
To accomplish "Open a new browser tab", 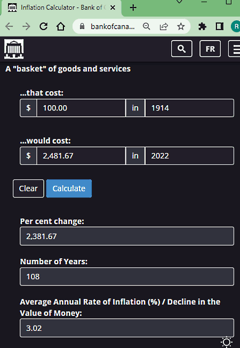I will [133, 8].
